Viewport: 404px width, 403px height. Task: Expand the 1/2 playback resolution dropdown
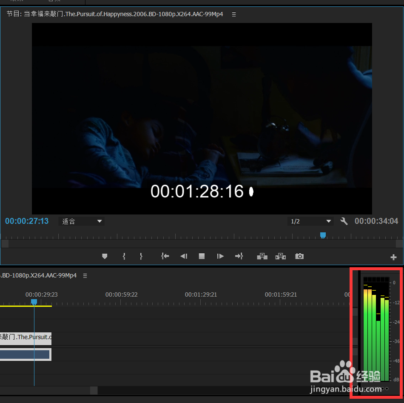[310, 221]
